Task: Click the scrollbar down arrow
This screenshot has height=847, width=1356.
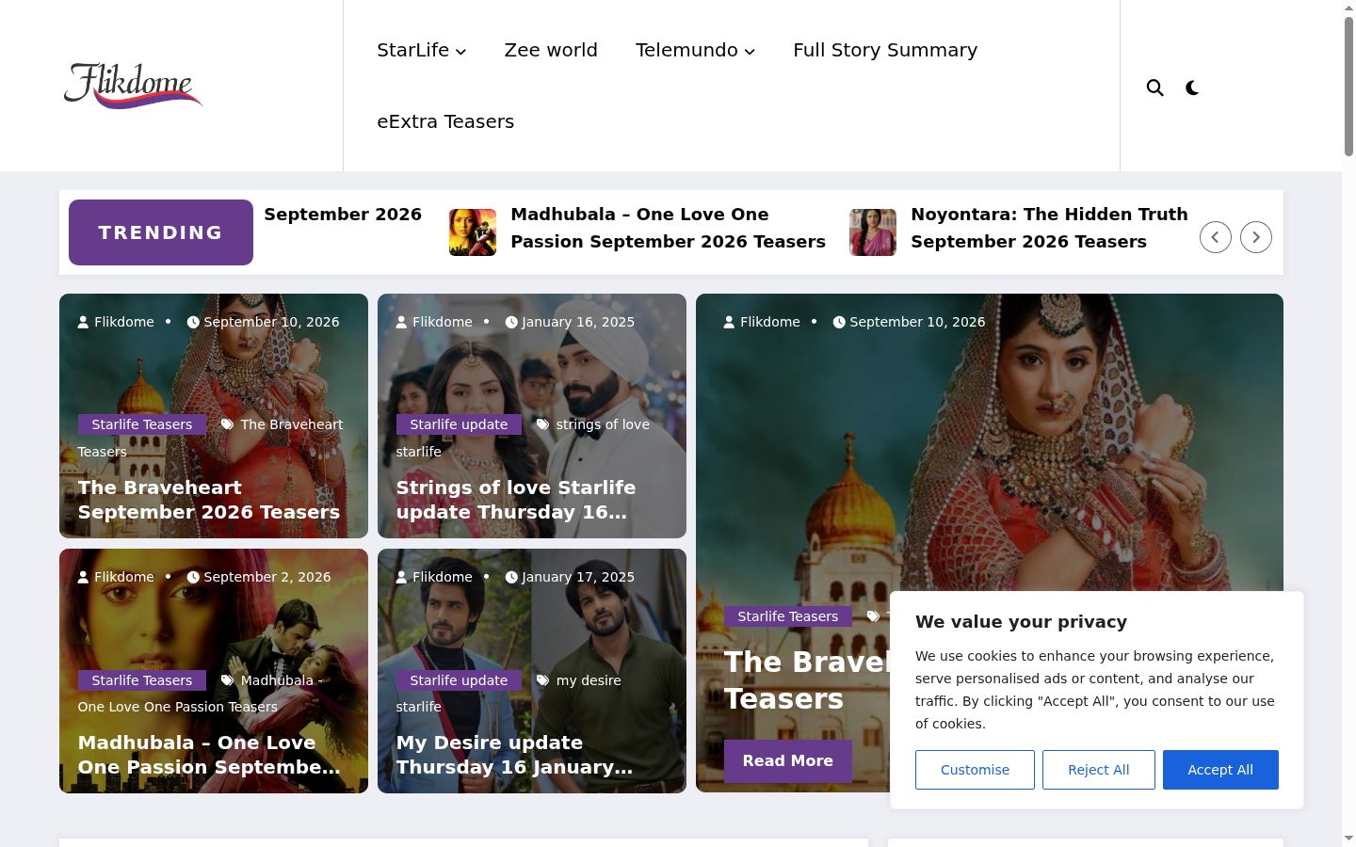Action: pos(1348,839)
